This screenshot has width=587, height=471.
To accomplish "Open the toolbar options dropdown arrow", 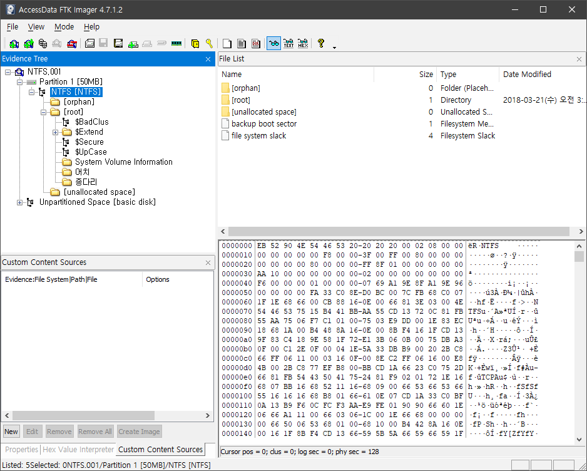I will tap(334, 47).
